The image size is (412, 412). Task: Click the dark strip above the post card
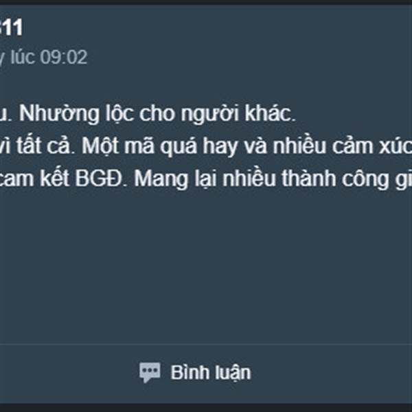206,2
